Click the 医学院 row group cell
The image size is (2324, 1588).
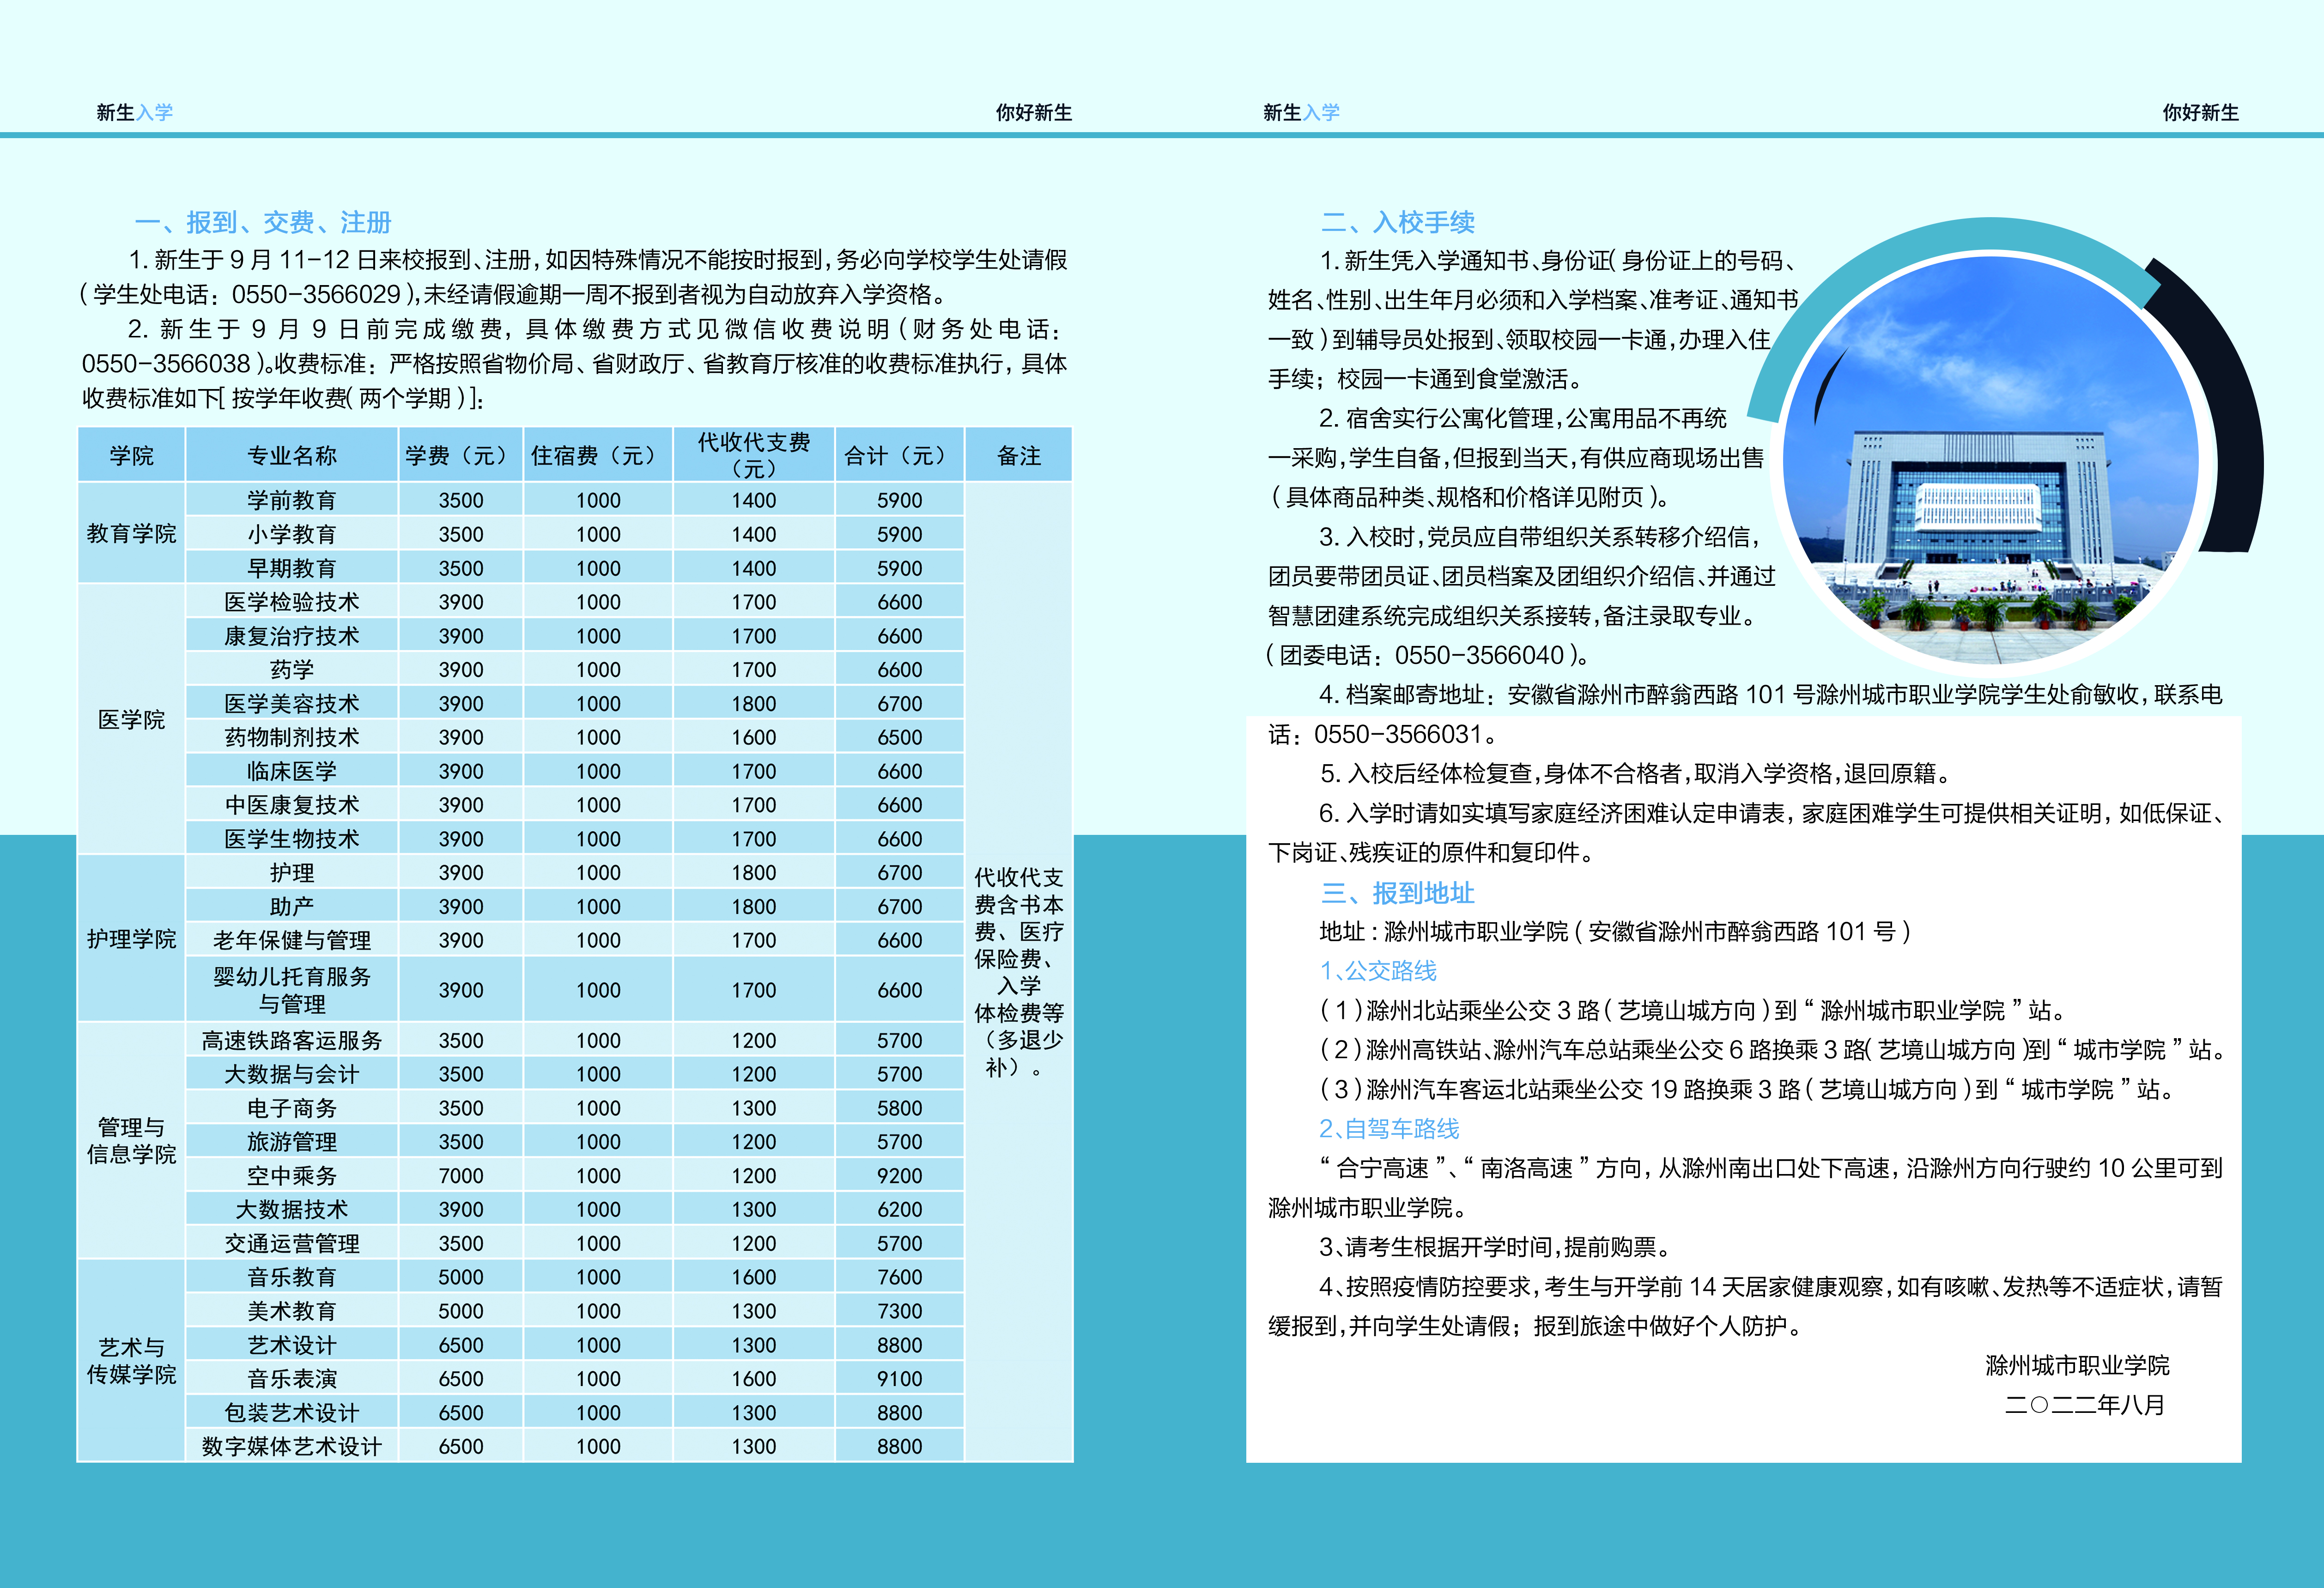click(x=131, y=720)
